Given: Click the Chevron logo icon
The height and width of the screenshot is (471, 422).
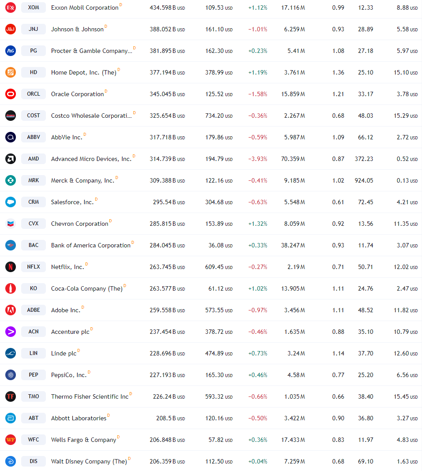Looking at the screenshot, I should click(11, 224).
